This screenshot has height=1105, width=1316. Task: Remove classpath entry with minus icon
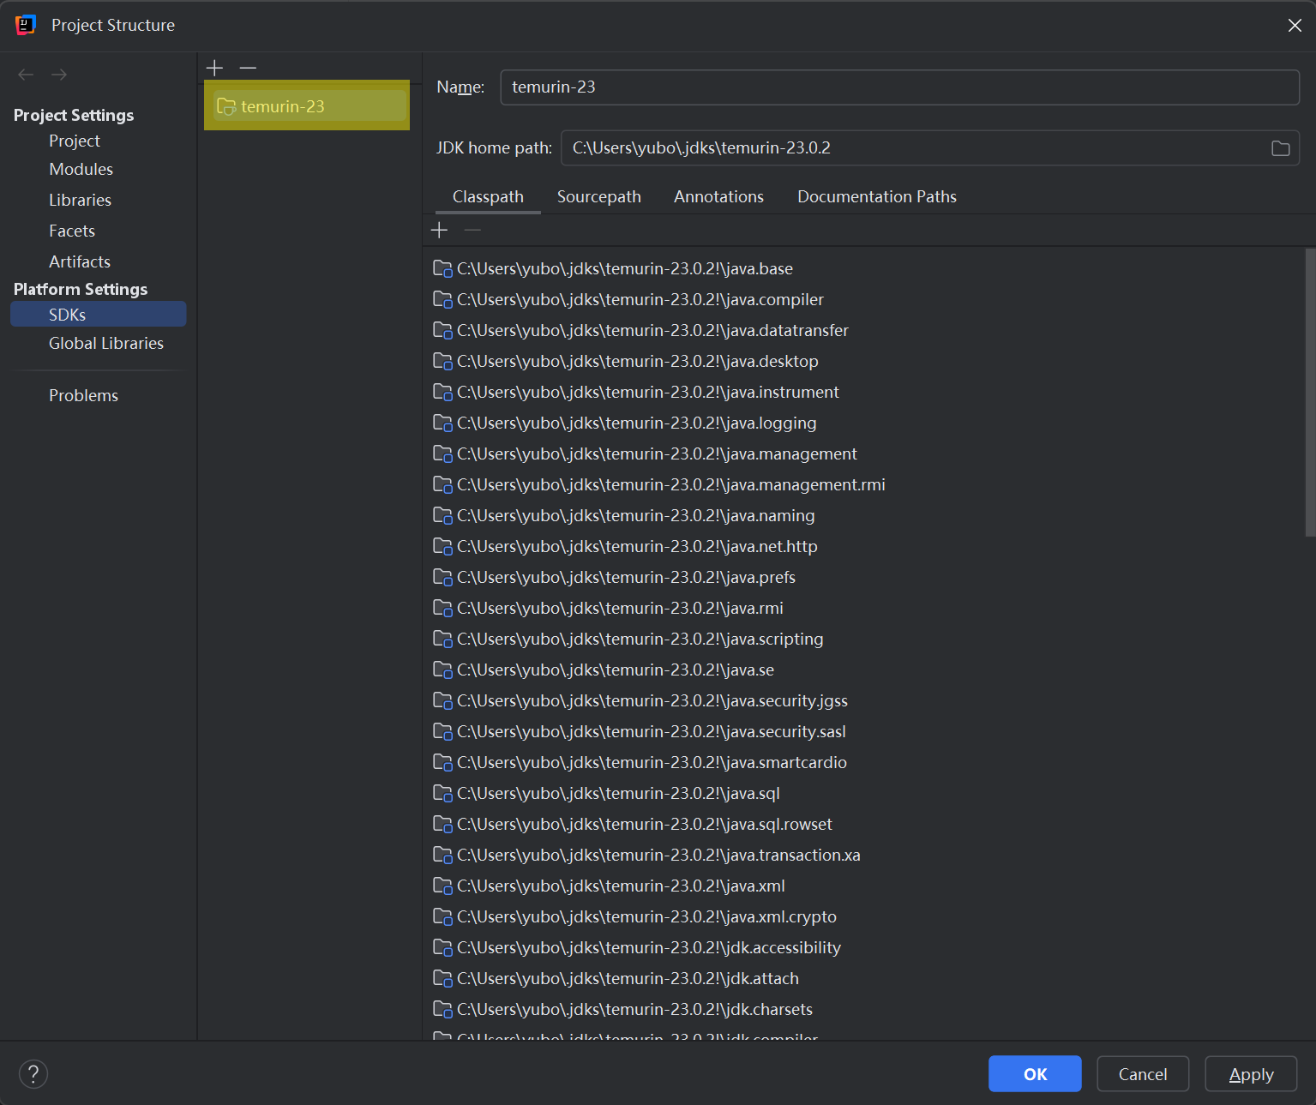(x=472, y=230)
